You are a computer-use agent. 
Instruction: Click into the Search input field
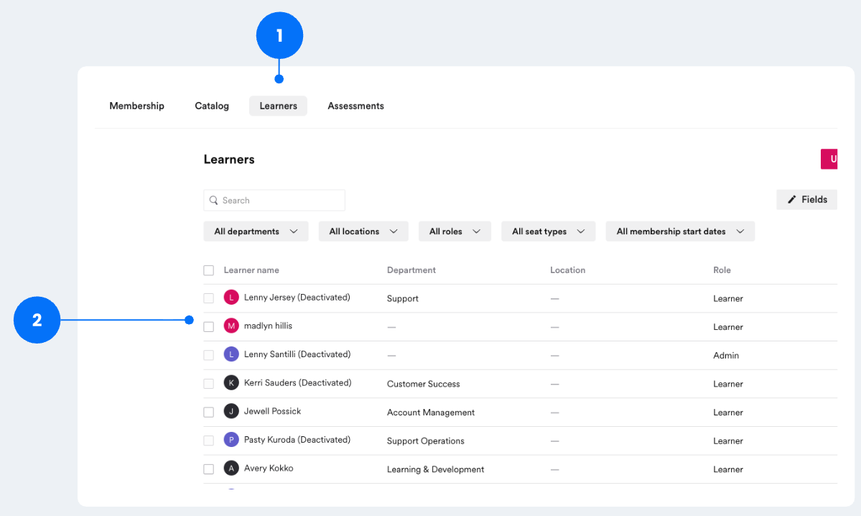pos(274,201)
